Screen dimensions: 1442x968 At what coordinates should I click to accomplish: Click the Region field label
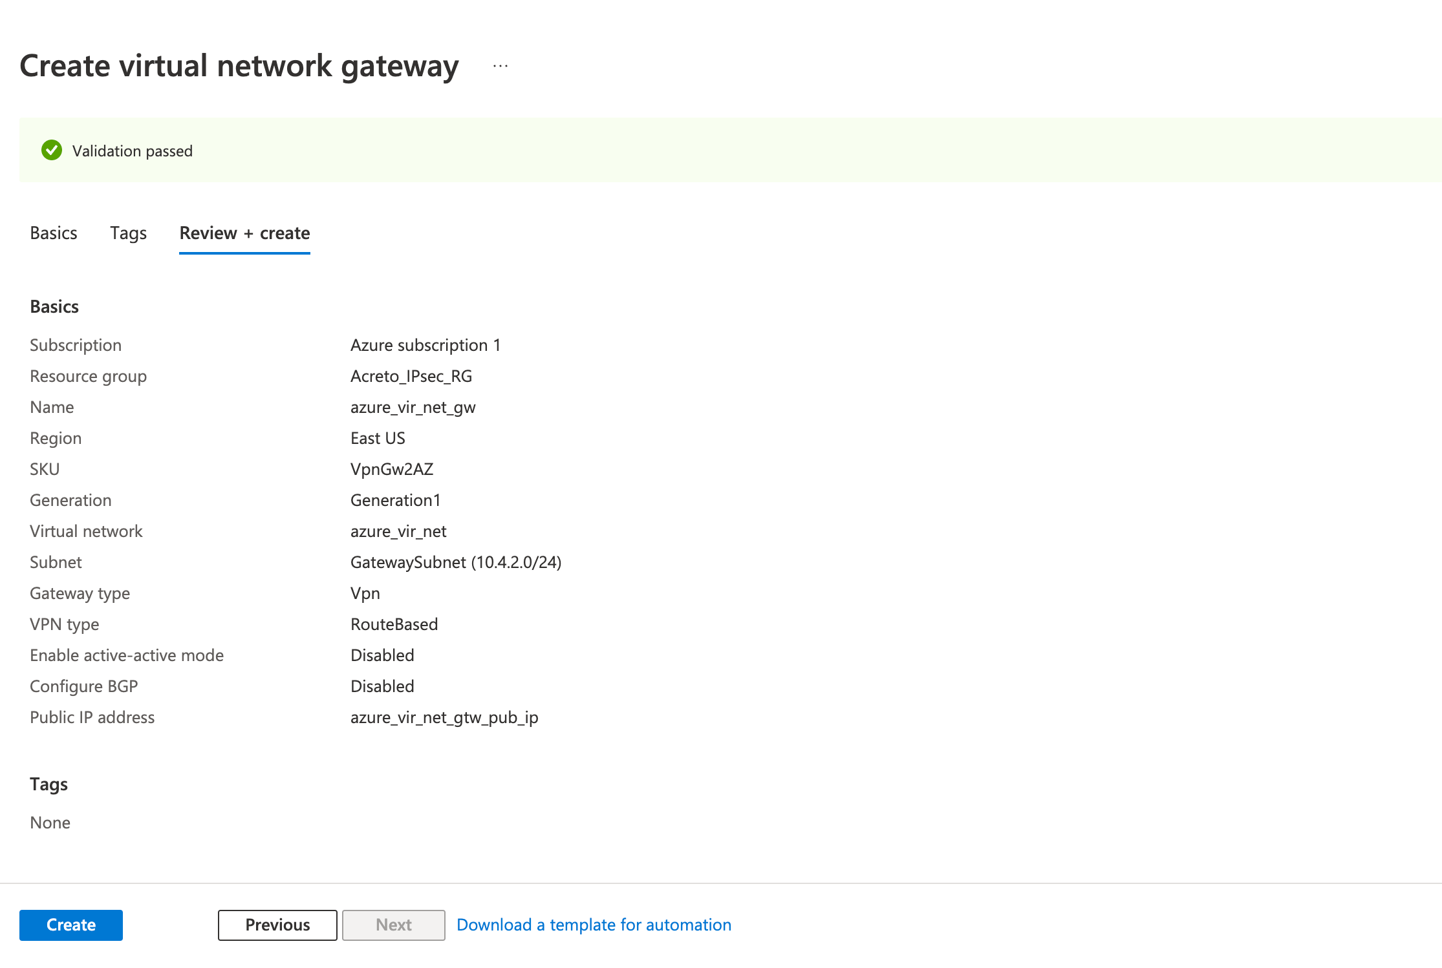pyautogui.click(x=56, y=438)
